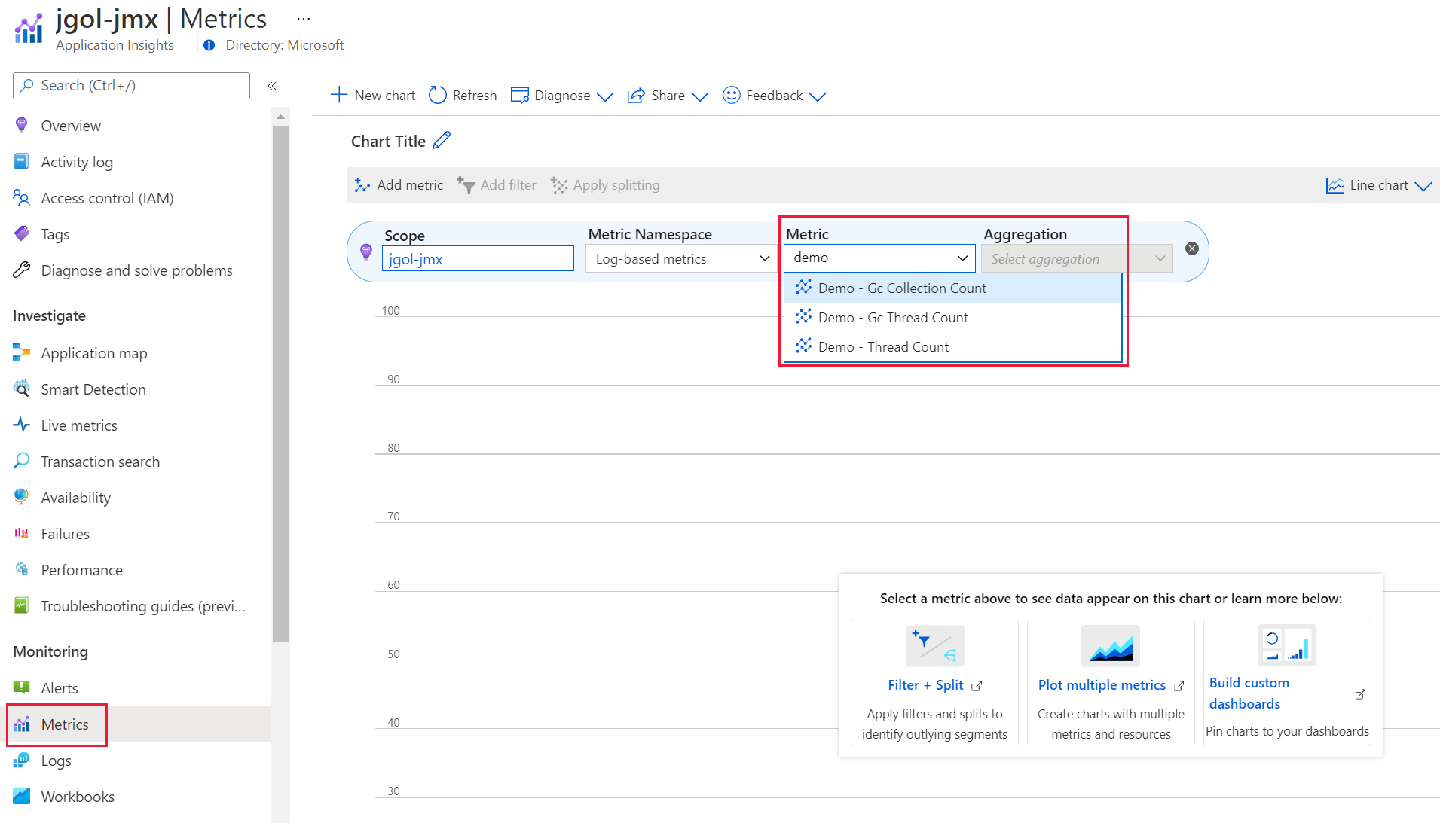This screenshot has width=1440, height=823.
Task: Click the Failures chart icon
Action: (22, 533)
